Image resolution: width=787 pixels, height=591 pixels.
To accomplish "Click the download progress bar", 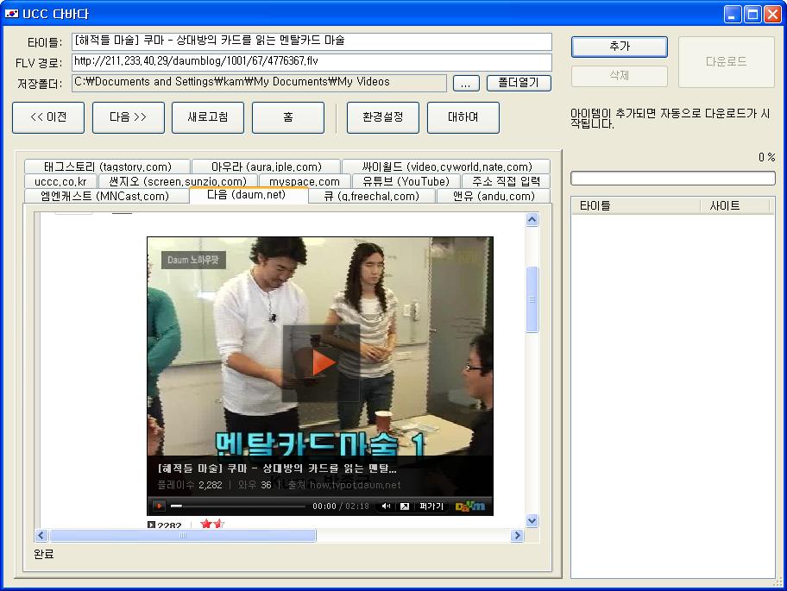I will (672, 178).
